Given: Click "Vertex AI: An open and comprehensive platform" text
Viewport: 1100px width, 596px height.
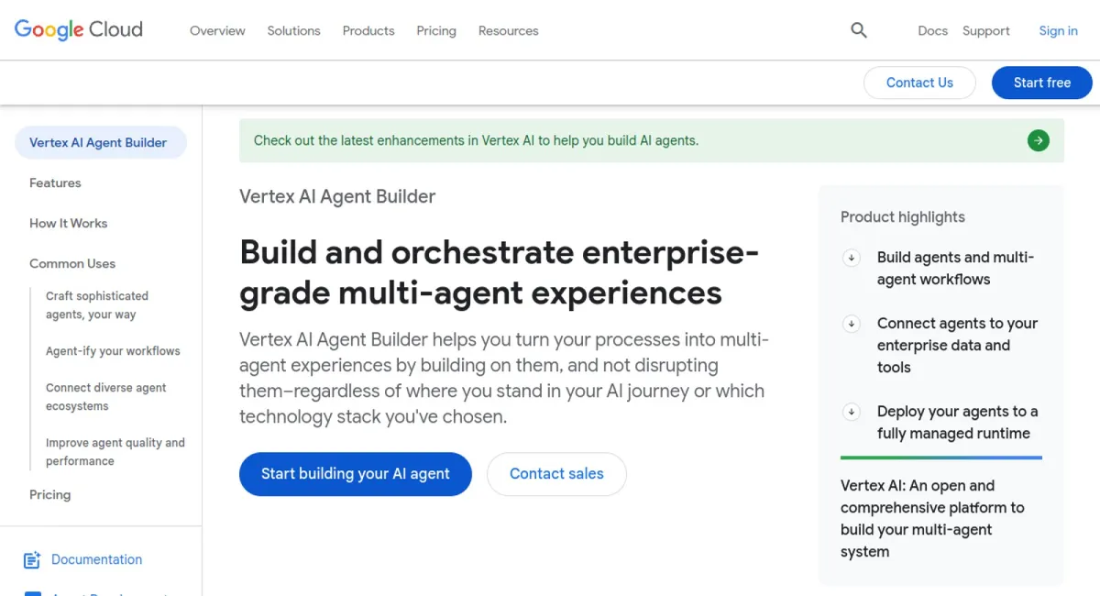Looking at the screenshot, I should pos(932,518).
